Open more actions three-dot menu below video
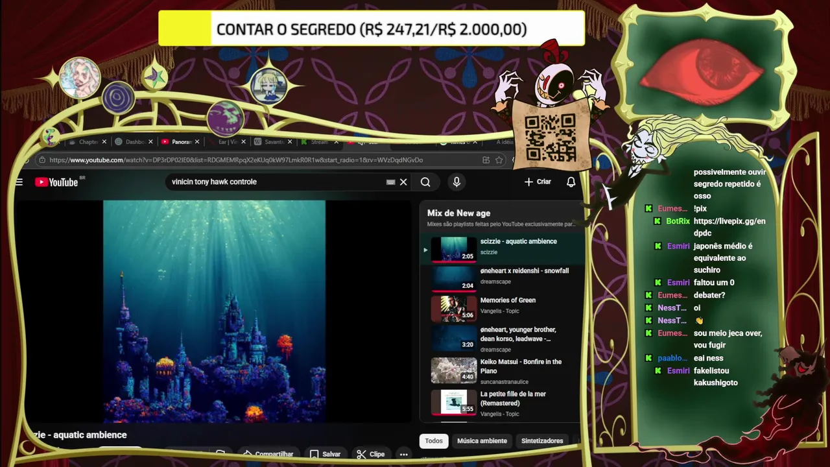The width and height of the screenshot is (830, 467). pos(403,454)
